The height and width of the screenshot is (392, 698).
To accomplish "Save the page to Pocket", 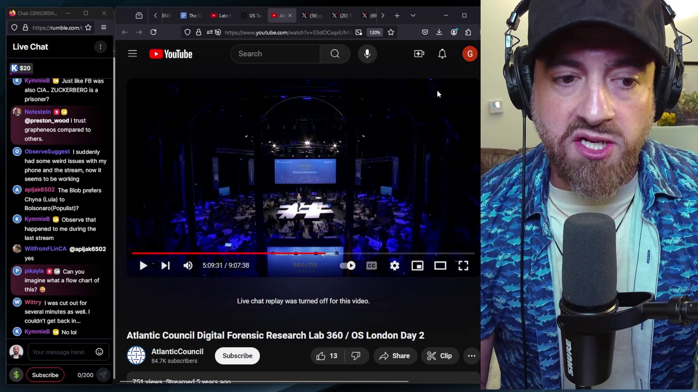I will (x=425, y=32).
